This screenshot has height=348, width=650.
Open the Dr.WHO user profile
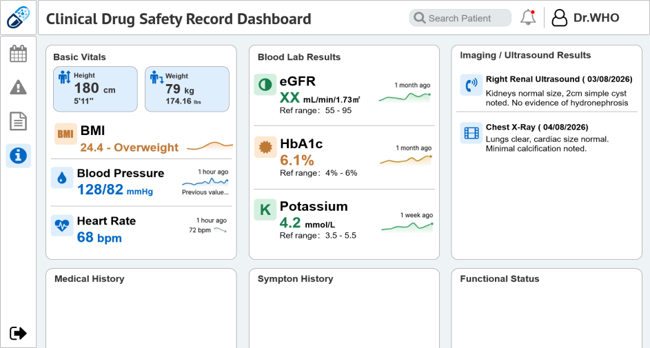[x=585, y=18]
